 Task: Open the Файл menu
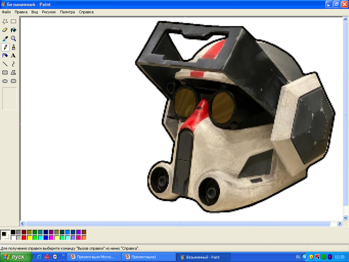point(6,11)
